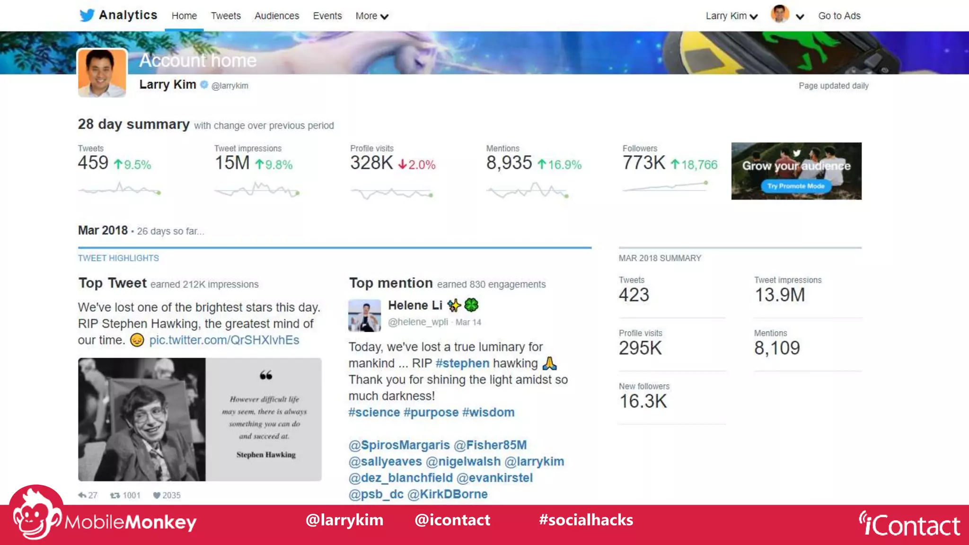Click the Try Promote Mode button

click(796, 186)
